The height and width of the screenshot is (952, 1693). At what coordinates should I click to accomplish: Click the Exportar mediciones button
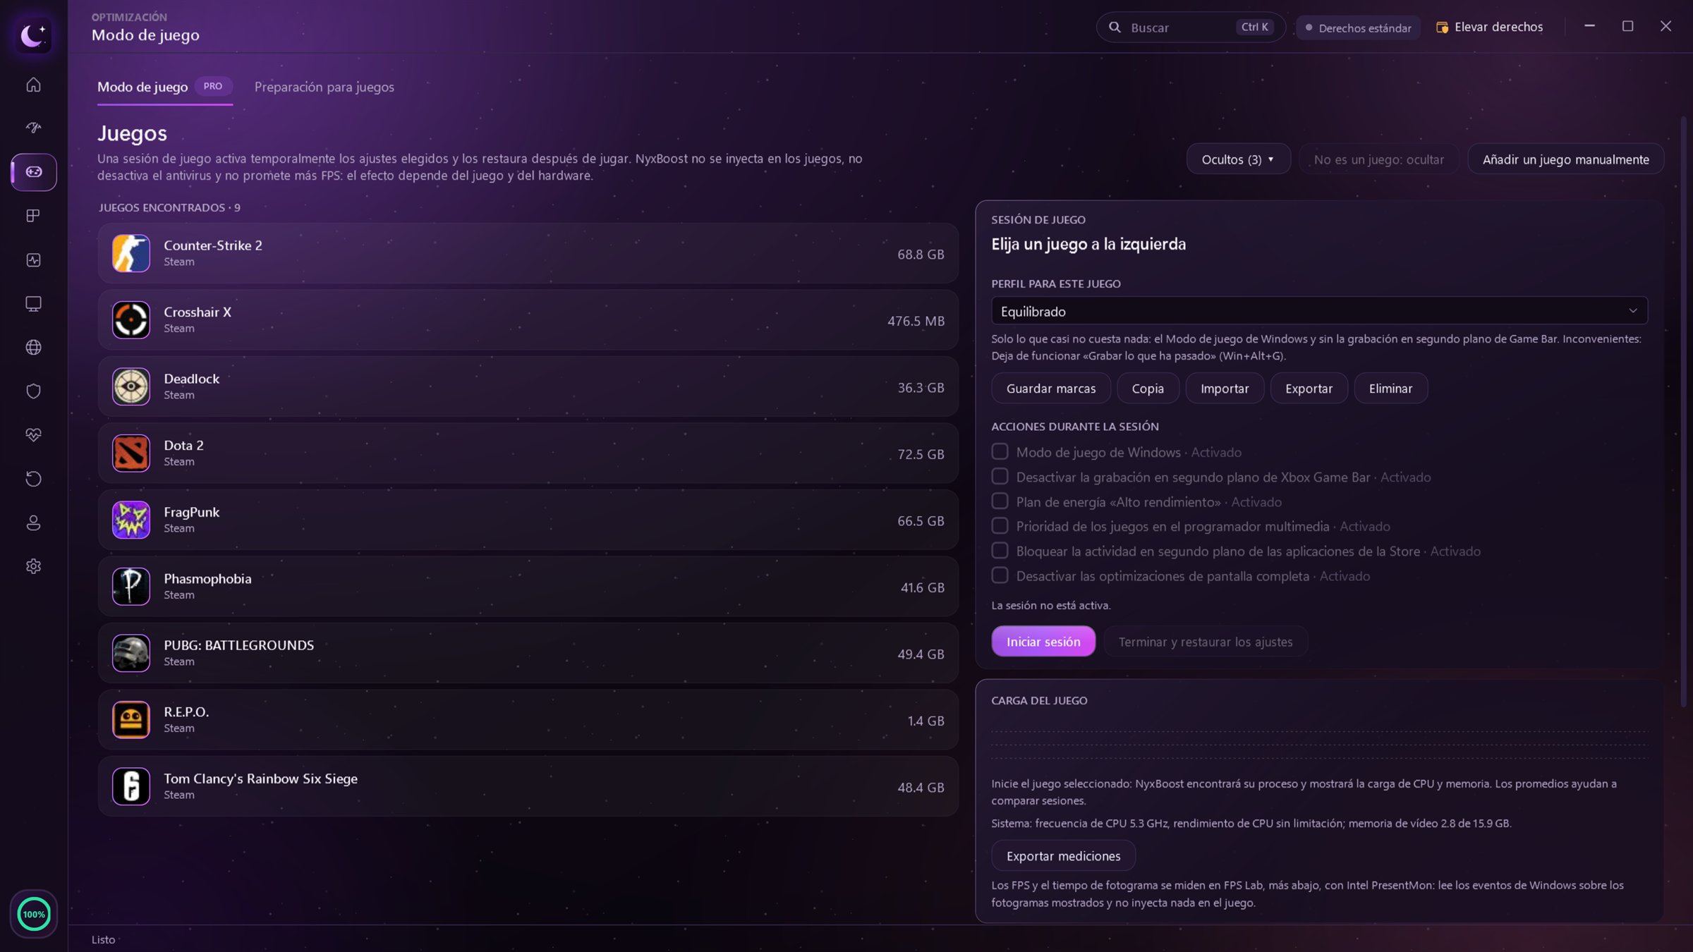[x=1063, y=856]
